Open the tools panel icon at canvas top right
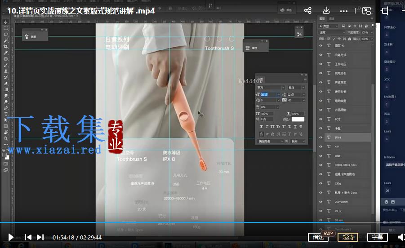The image size is (405, 248). pyautogui.click(x=299, y=34)
